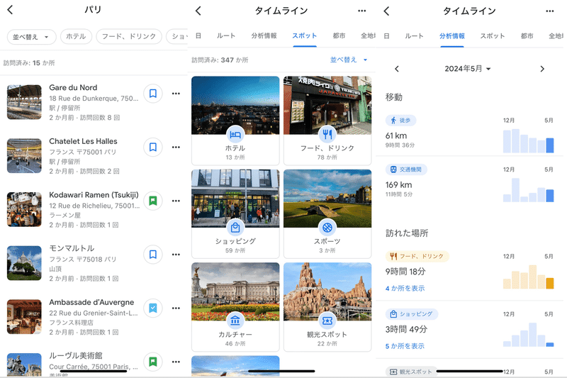Show the 5 か所を表示 shopping places

coord(405,346)
